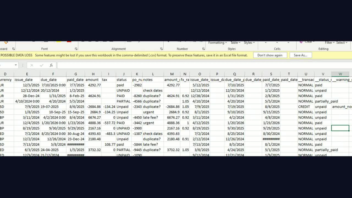This screenshot has width=352, height=198.
Task: Select column O header
Action: (x=200, y=74)
